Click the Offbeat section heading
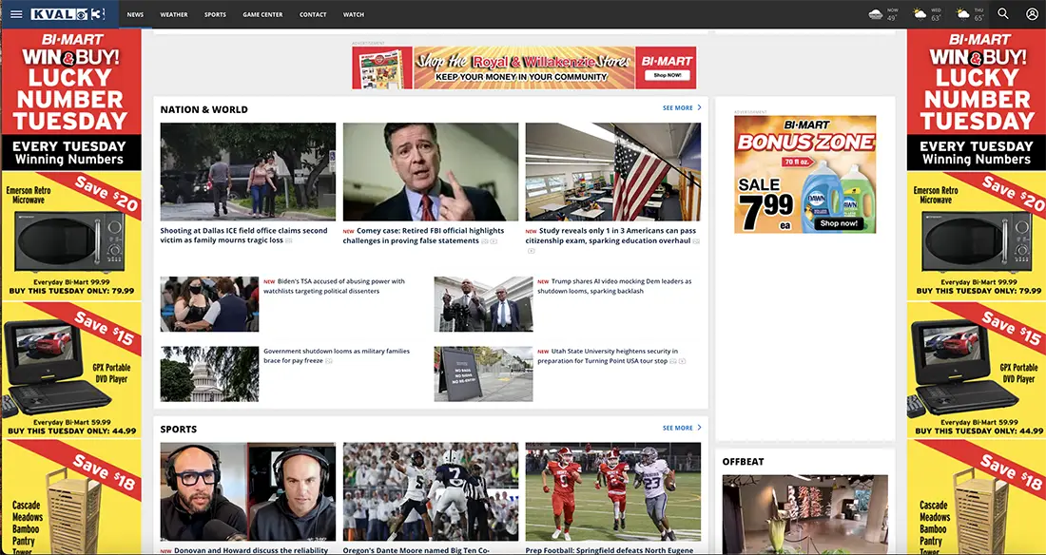Viewport: 1046px width, 555px height. (x=744, y=462)
